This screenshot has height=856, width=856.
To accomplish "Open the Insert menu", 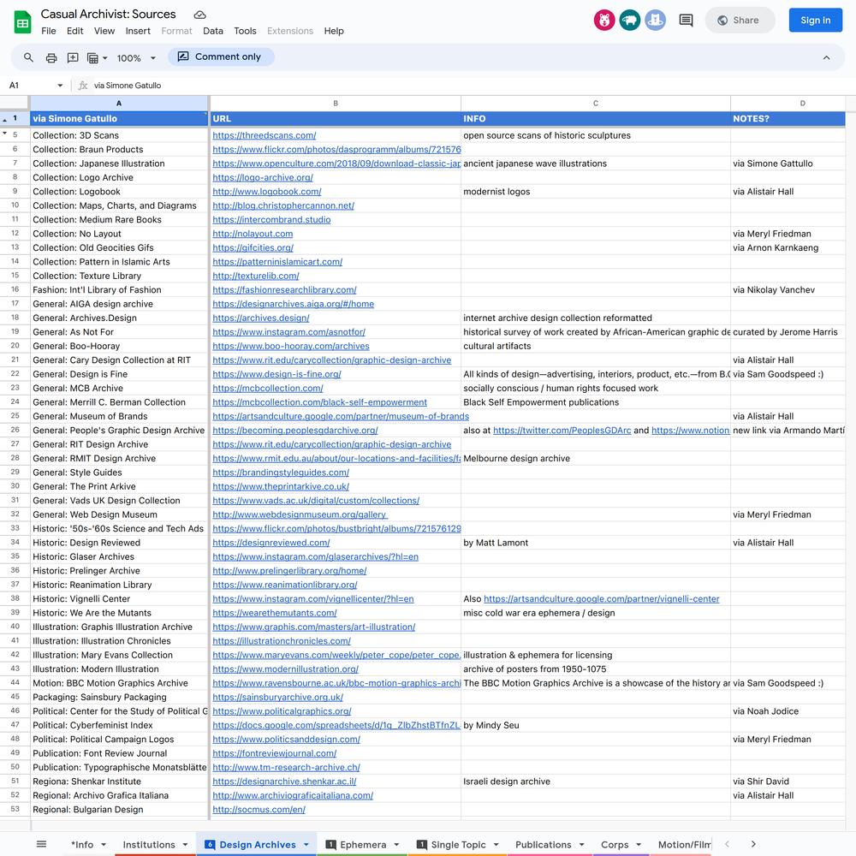I will [138, 31].
